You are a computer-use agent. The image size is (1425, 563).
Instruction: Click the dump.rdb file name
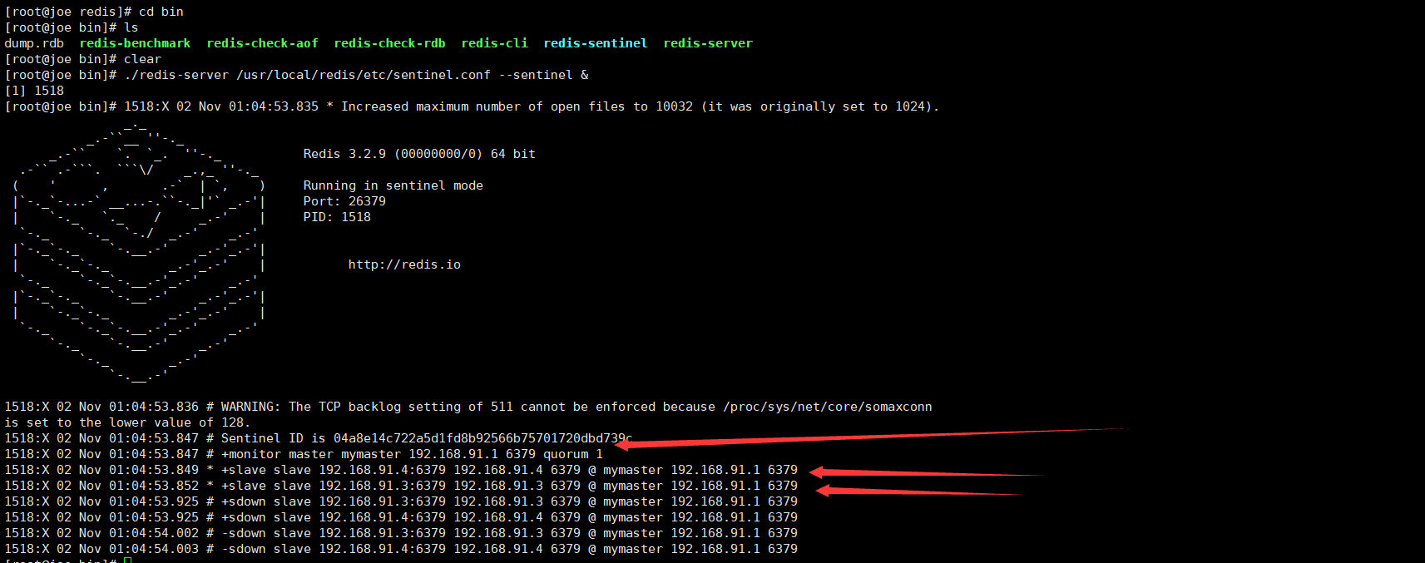pyautogui.click(x=34, y=43)
